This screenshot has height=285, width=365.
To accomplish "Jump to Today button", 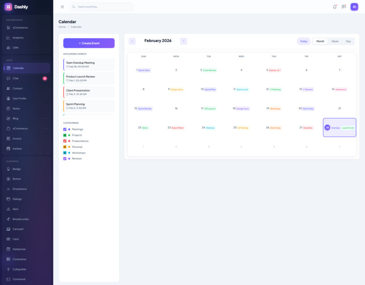I will 303,41.
